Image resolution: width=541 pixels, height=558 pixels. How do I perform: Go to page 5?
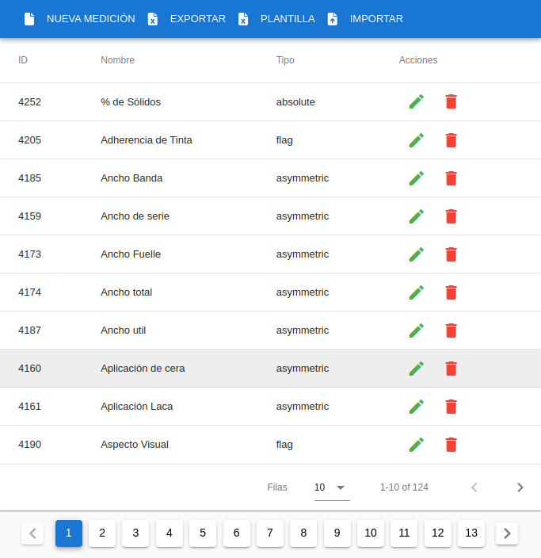(x=203, y=533)
